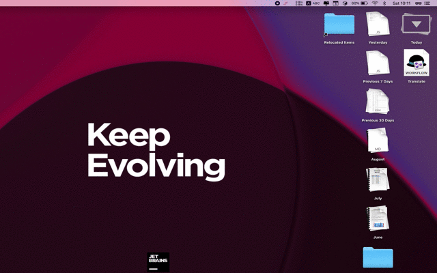
Task: Click the Previous 30 Days stack
Action: (378, 102)
